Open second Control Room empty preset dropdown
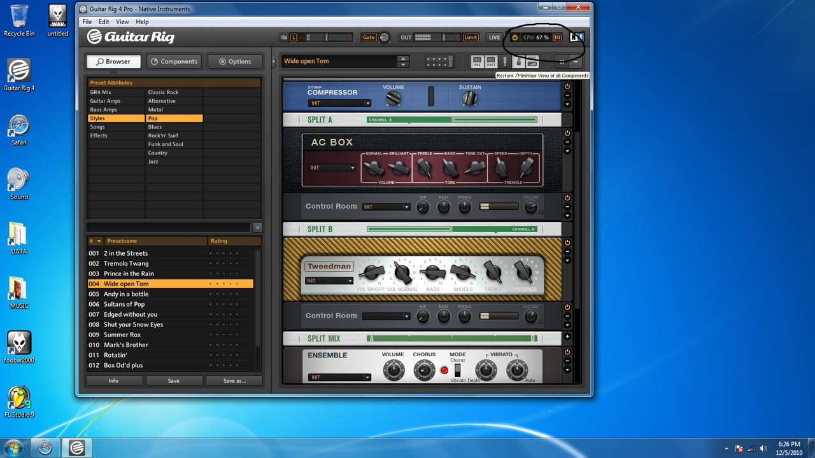The image size is (815, 458). [386, 316]
